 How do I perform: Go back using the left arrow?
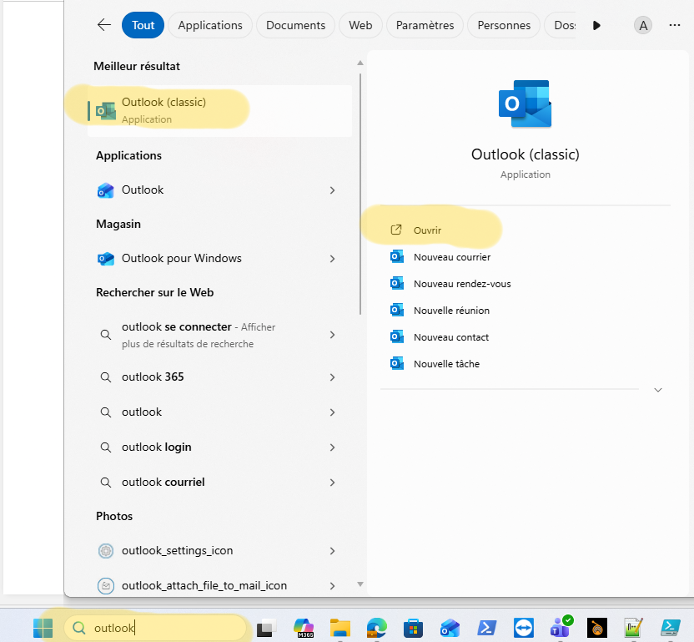[x=104, y=25]
